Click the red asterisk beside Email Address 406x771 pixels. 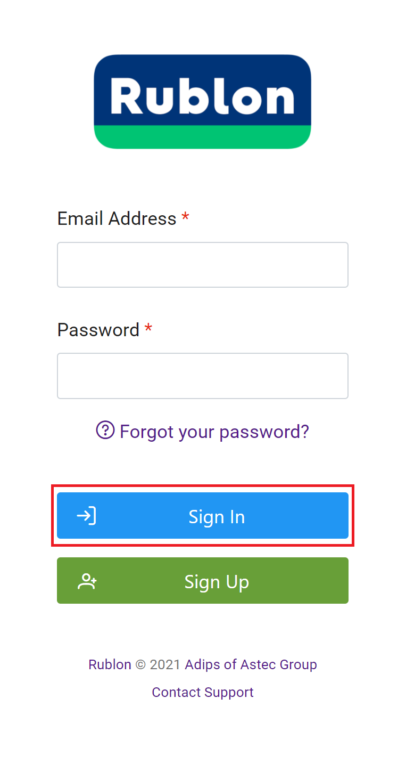pos(185,217)
